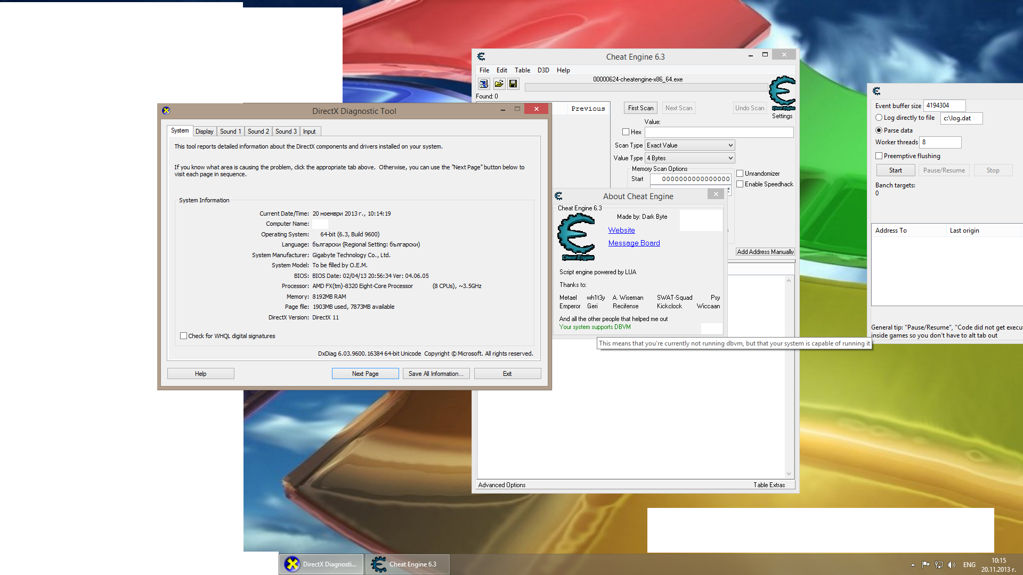Click the Next Page button in DirectX Diagnostic
Viewport: 1023px width, 575px height.
coord(364,373)
